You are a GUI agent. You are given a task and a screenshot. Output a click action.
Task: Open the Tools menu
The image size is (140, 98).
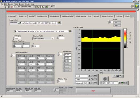coord(16,4)
